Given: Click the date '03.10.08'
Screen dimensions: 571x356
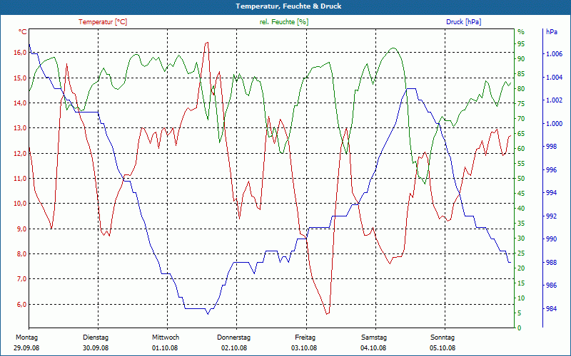Looking at the screenshot, I should pyautogui.click(x=304, y=348).
